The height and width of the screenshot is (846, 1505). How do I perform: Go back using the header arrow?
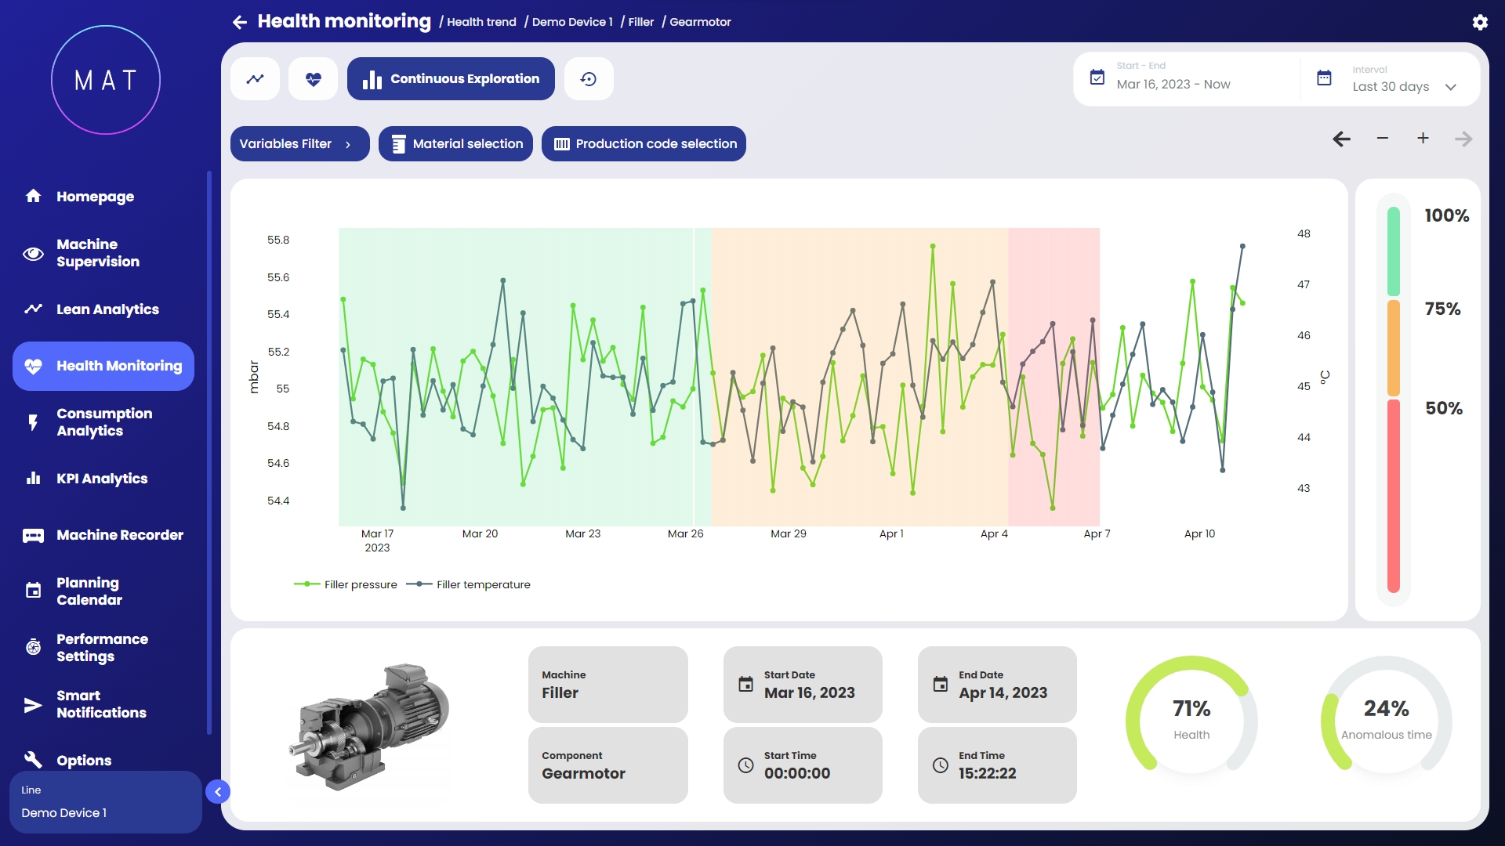[x=240, y=22]
